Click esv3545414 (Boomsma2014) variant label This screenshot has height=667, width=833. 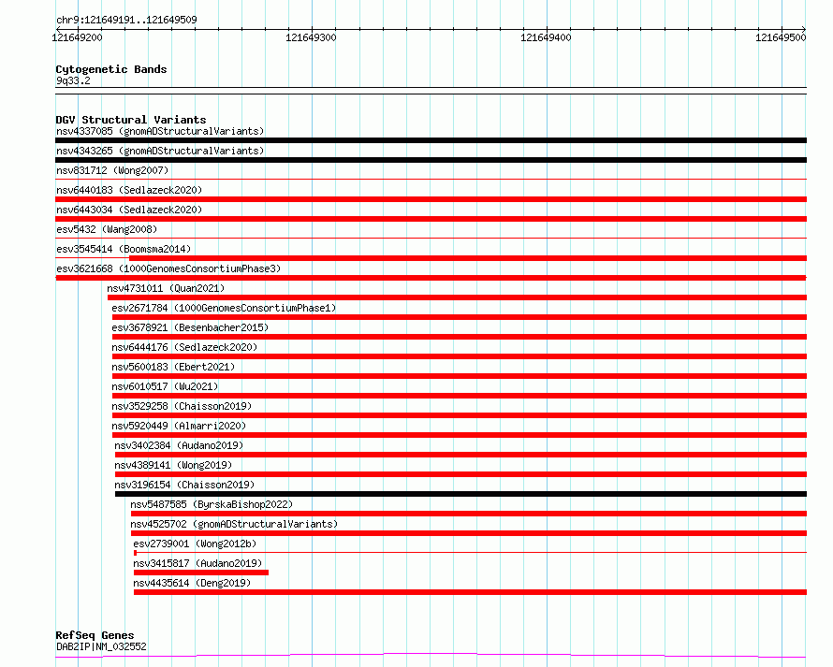click(124, 249)
